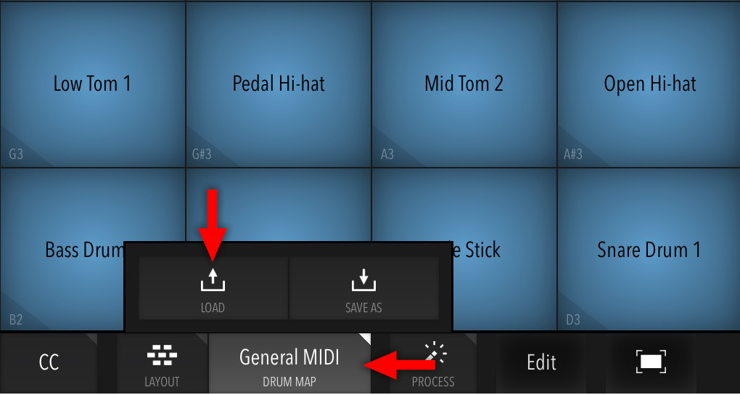Click the Process magic wand icon
This screenshot has width=740, height=395.
coord(435,354)
